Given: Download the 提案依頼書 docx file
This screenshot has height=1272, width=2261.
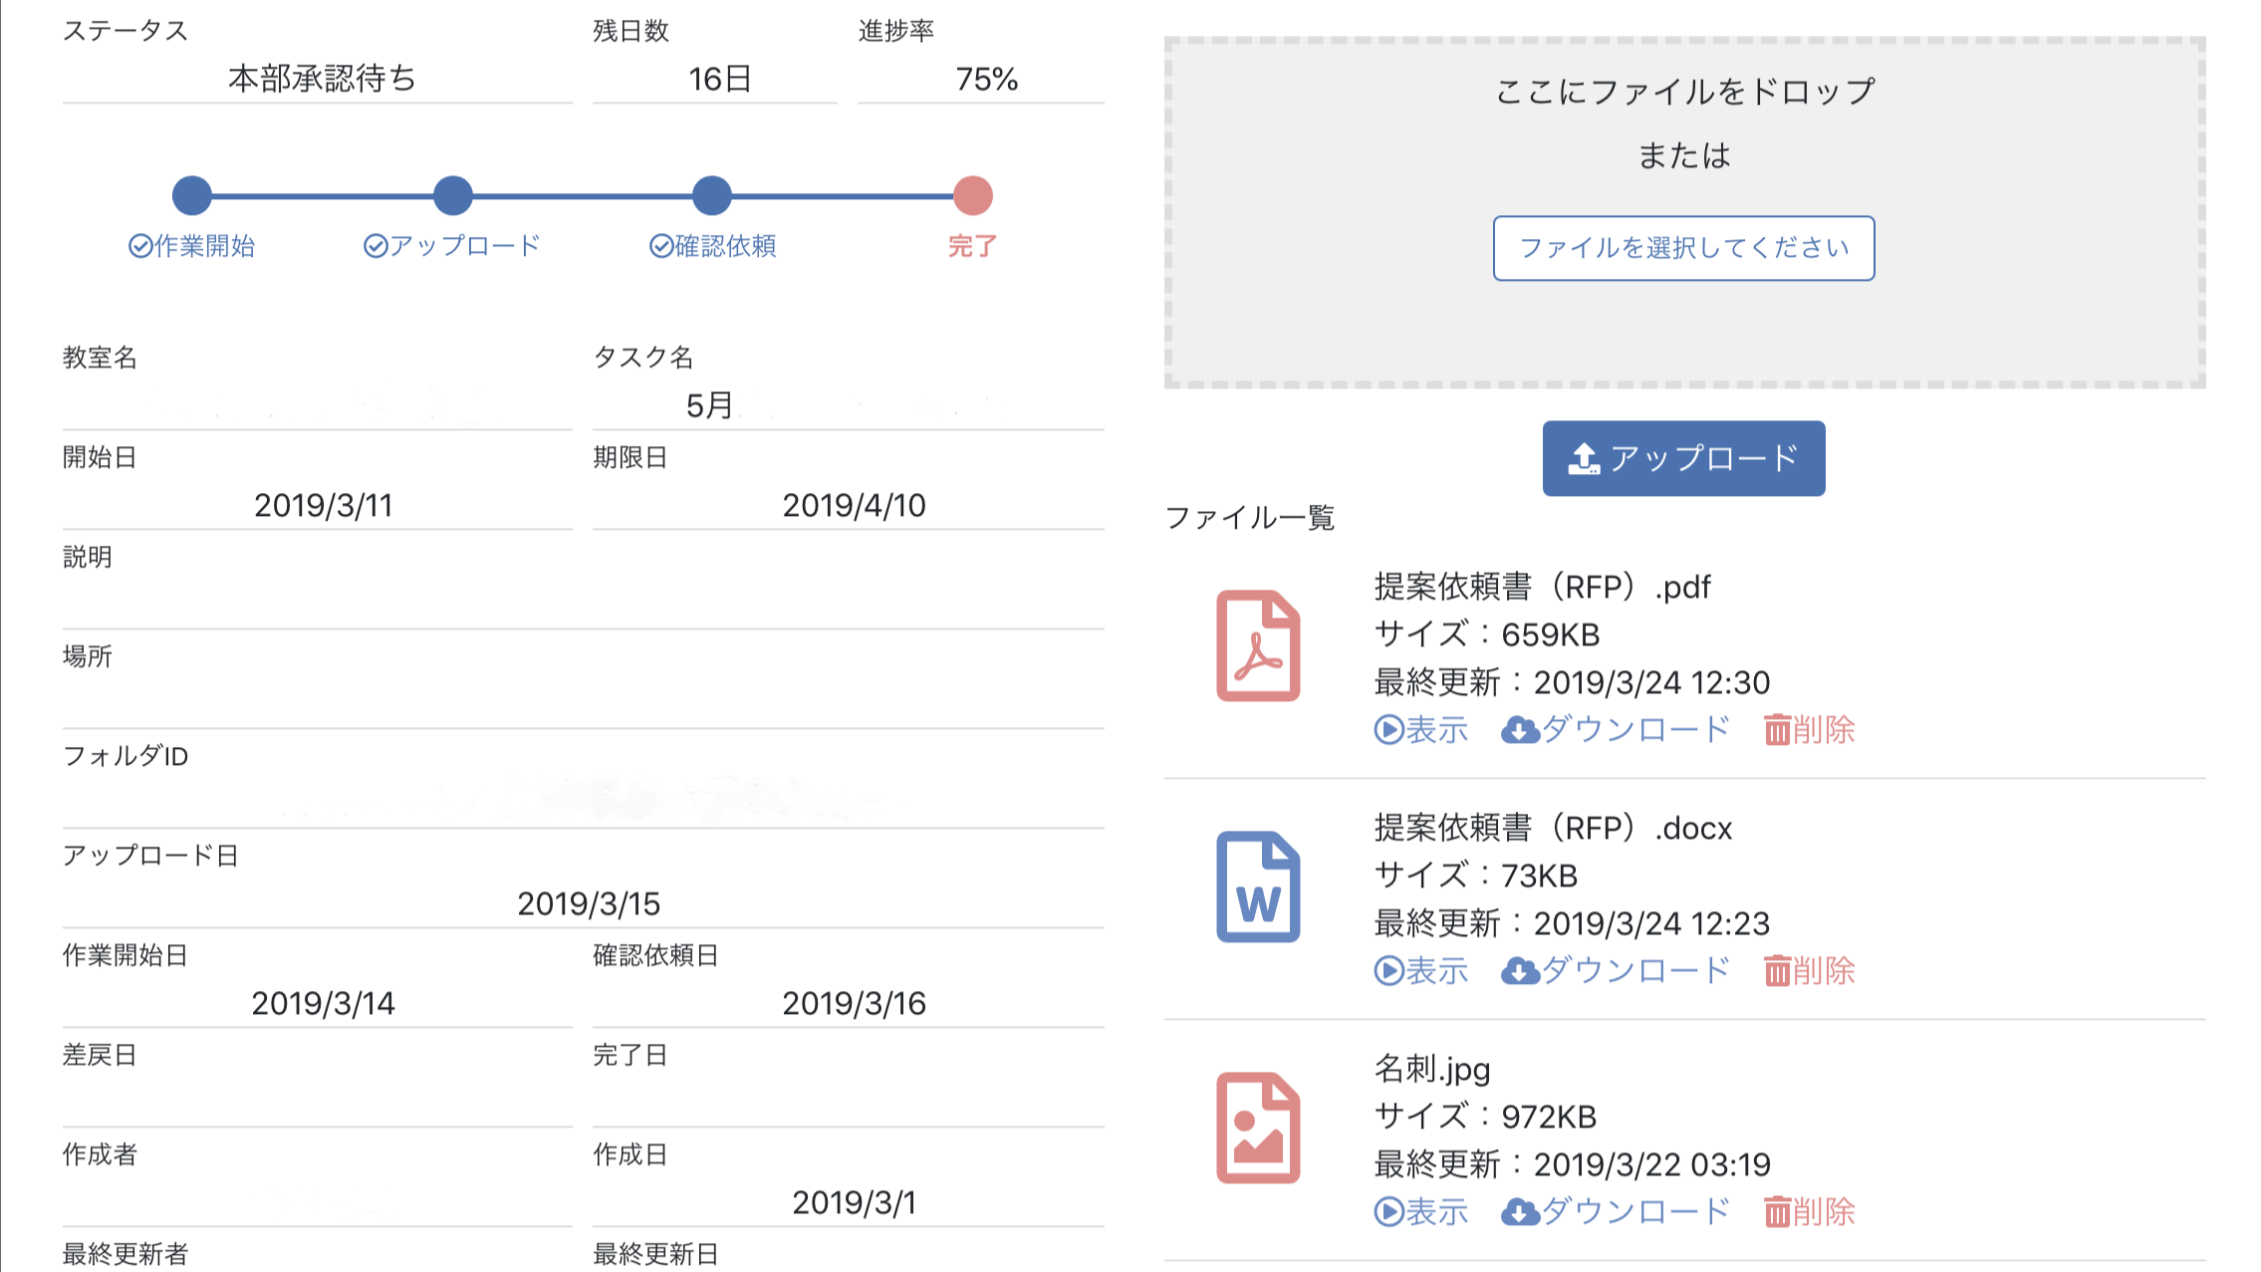Looking at the screenshot, I should (x=1616, y=971).
